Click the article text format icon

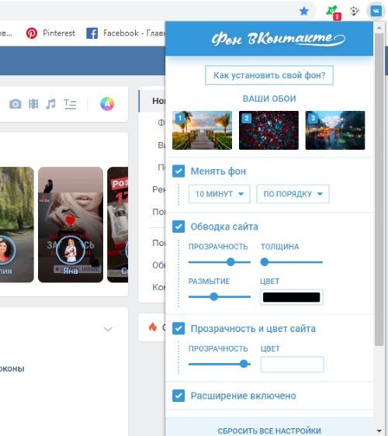coord(70,104)
